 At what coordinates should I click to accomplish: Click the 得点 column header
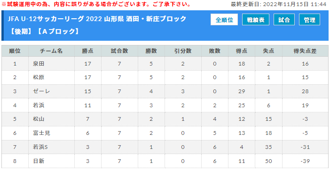coord(242,51)
